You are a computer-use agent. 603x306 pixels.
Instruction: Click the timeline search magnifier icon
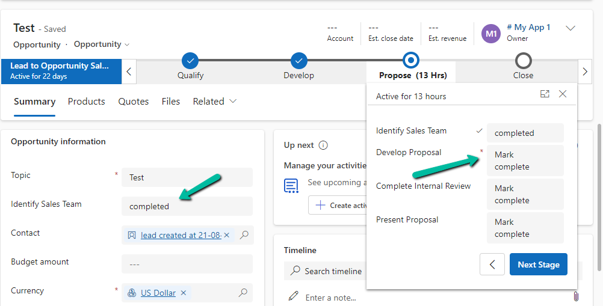pyautogui.click(x=295, y=271)
